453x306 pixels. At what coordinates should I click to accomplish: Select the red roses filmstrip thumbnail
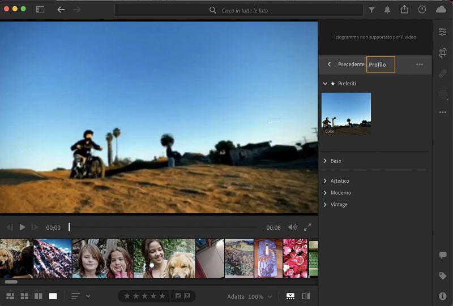click(295, 258)
